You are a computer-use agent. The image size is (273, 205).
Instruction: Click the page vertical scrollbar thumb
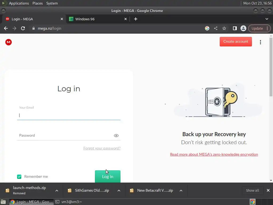point(271,67)
